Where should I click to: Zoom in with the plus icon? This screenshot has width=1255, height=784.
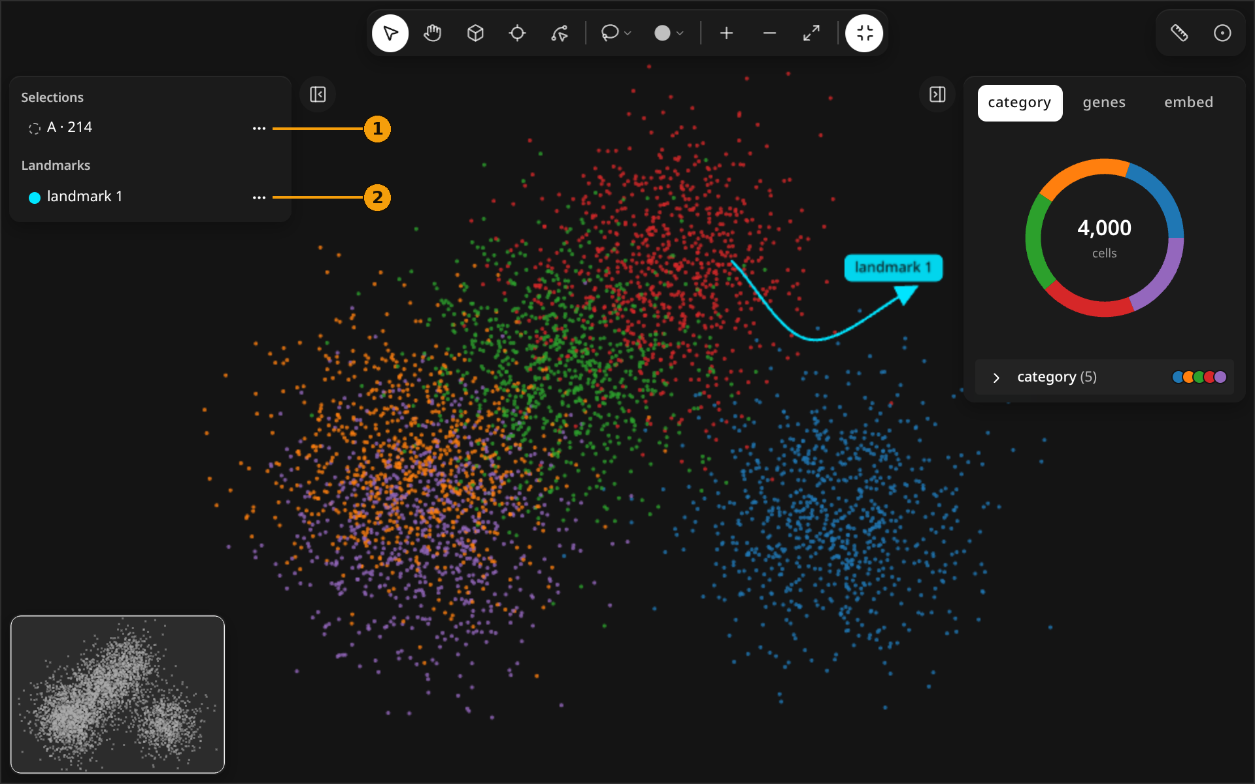tap(726, 33)
